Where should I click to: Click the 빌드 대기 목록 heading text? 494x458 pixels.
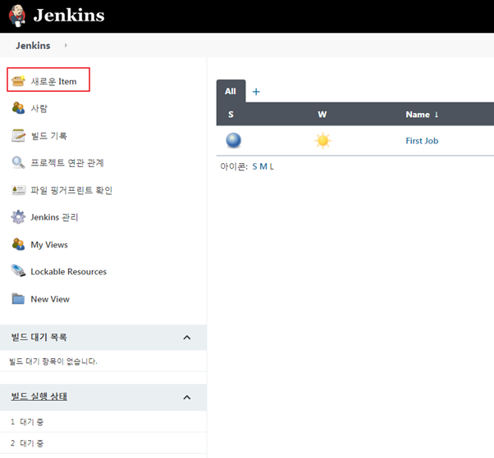click(39, 338)
